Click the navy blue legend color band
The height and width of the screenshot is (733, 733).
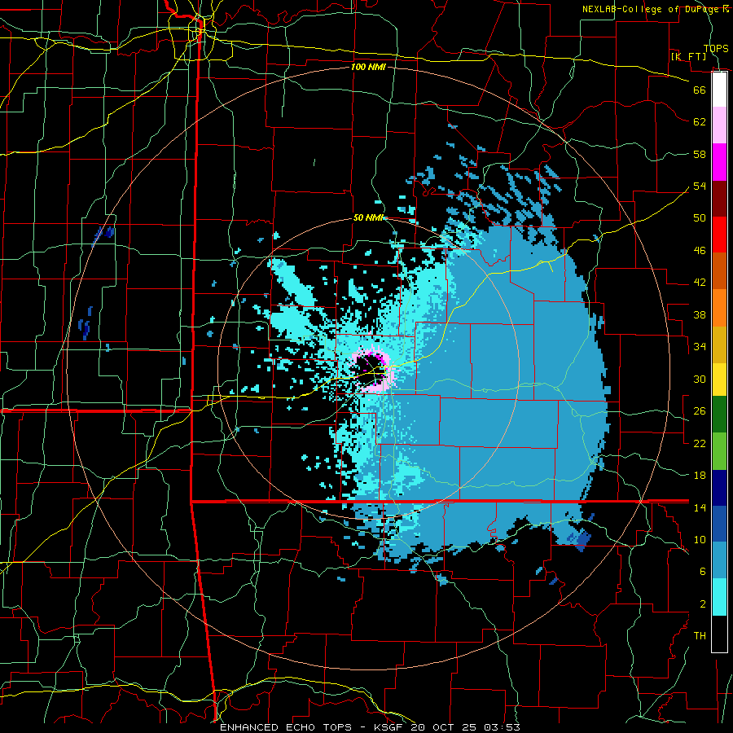[719, 487]
